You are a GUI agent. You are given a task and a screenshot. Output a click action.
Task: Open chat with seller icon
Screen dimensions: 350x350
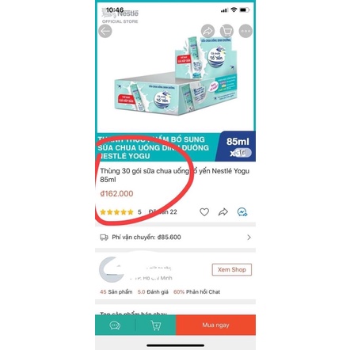coord(115,325)
